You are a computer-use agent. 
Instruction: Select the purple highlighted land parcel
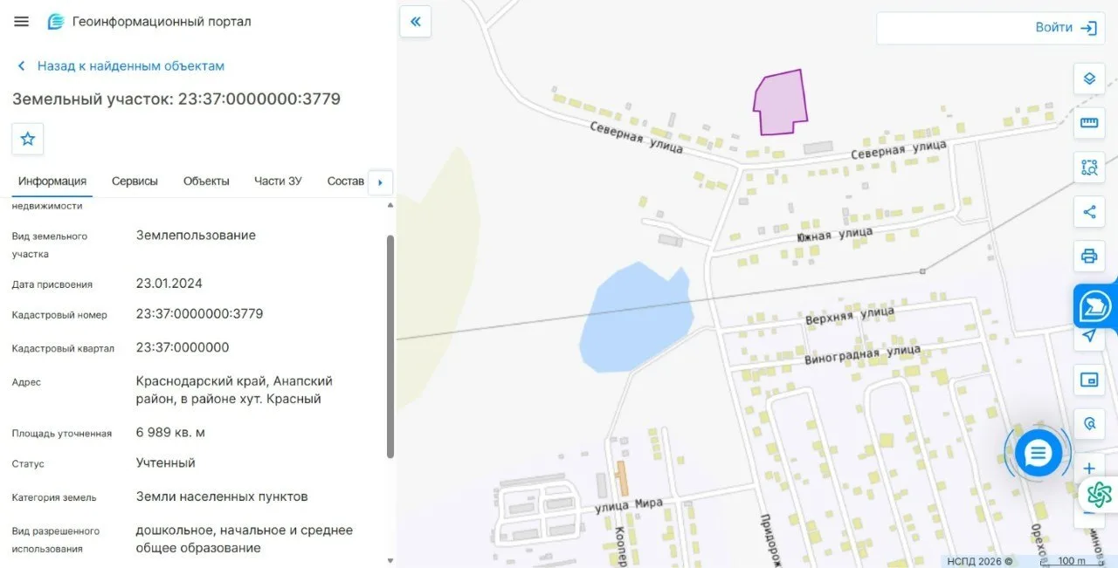(780, 103)
